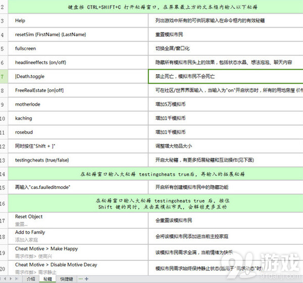The width and height of the screenshot is (303, 283).
Task: Select the resetSim {FirstName} {LastName} cell
Action: pos(78,35)
